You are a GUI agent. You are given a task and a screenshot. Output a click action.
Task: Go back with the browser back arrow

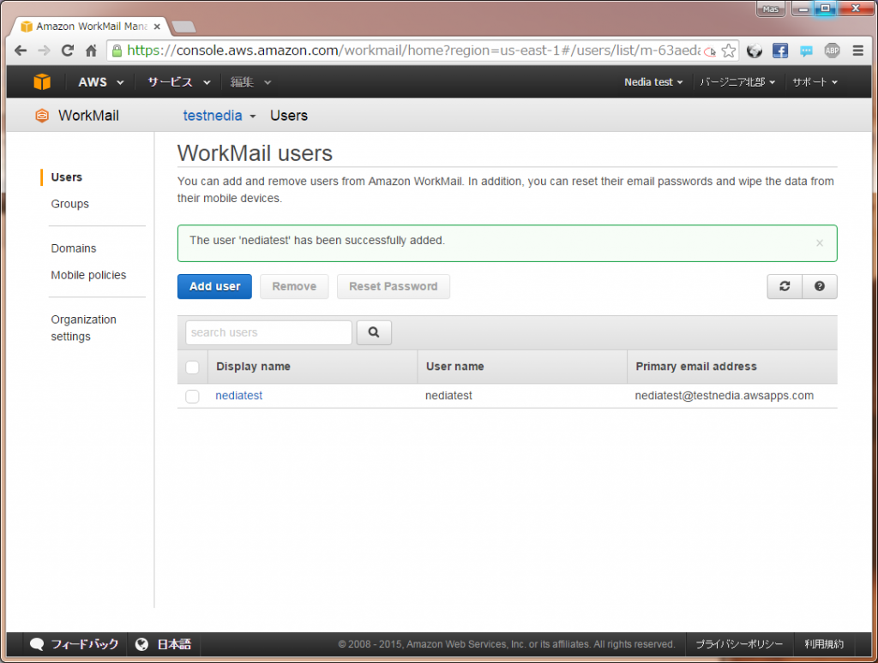click(x=21, y=51)
